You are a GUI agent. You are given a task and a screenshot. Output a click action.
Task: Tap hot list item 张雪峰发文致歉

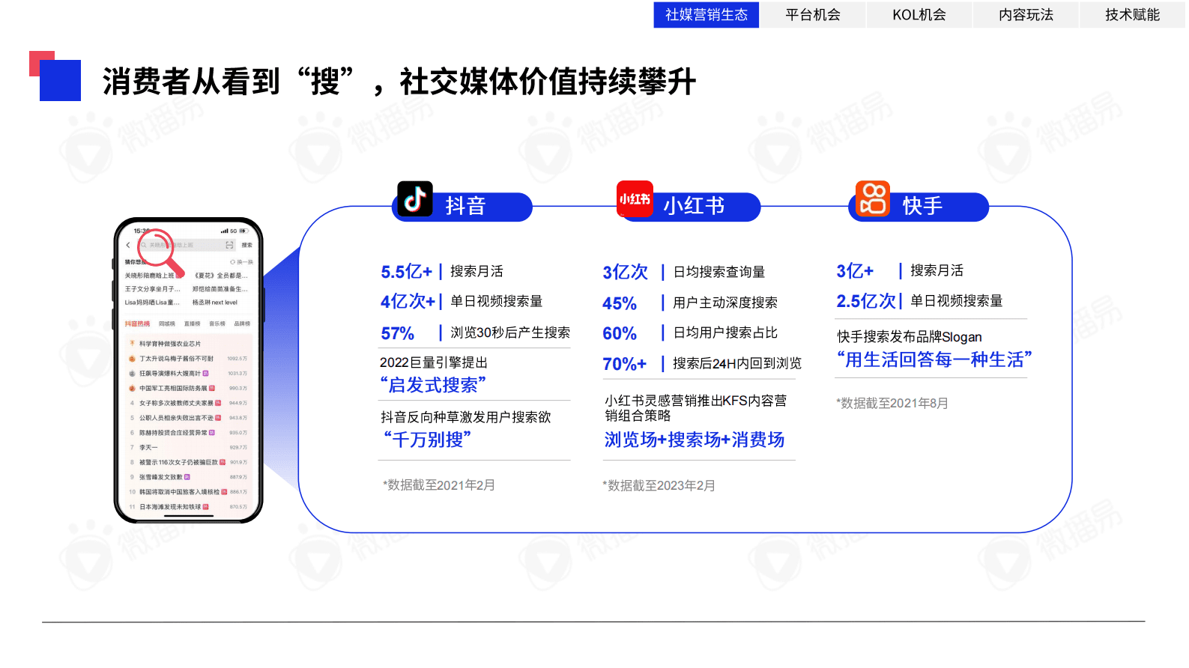160,477
